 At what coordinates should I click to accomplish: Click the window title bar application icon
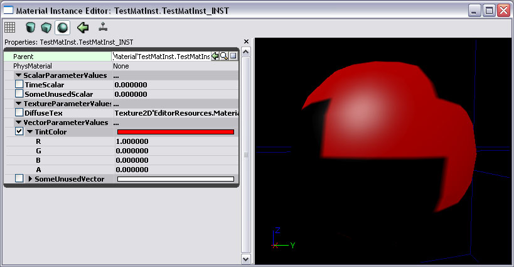8,10
